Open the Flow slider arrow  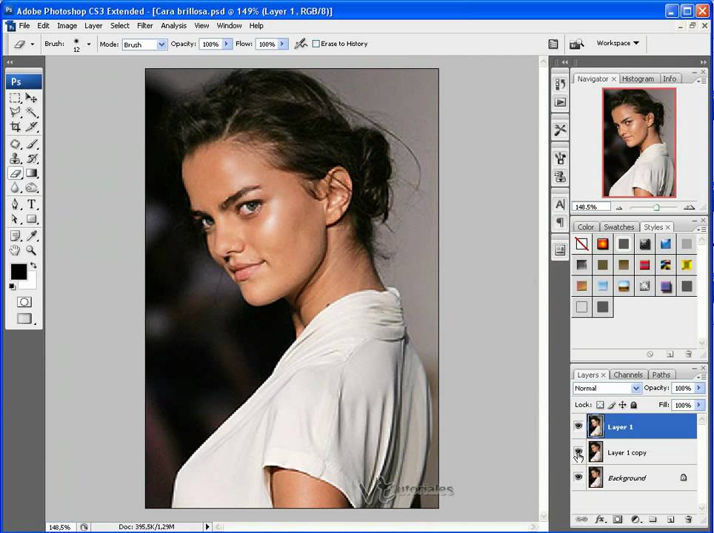coord(283,44)
